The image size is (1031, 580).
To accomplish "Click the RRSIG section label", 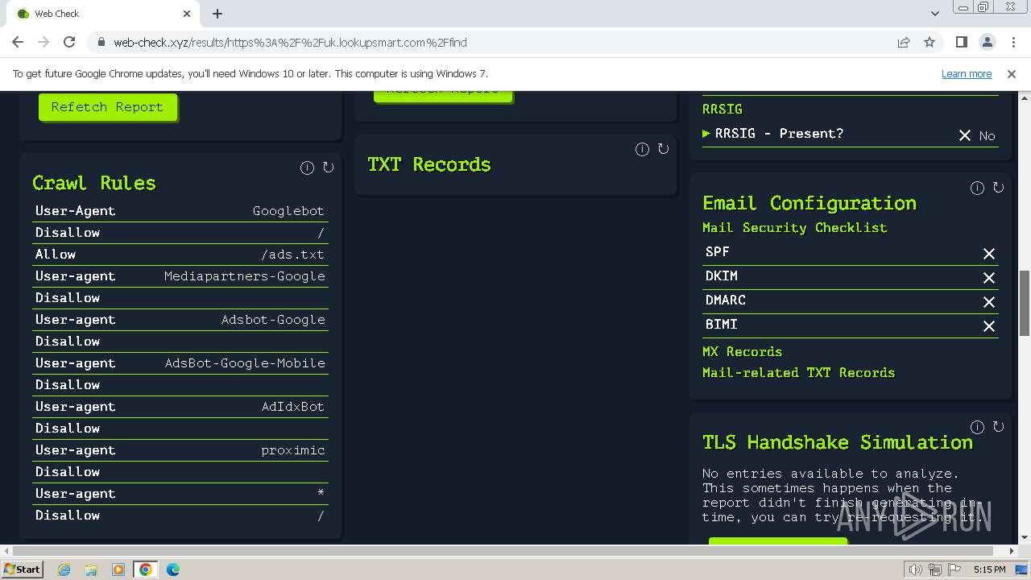I will [723, 109].
